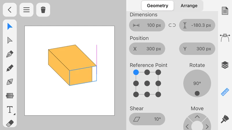This screenshot has width=232, height=130.
Task: Select the bottom-right reference point
Action: [x=158, y=95]
